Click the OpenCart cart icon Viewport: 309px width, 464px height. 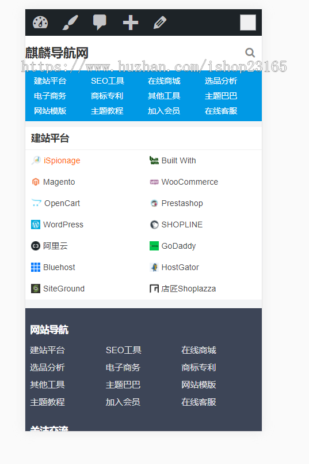point(36,203)
